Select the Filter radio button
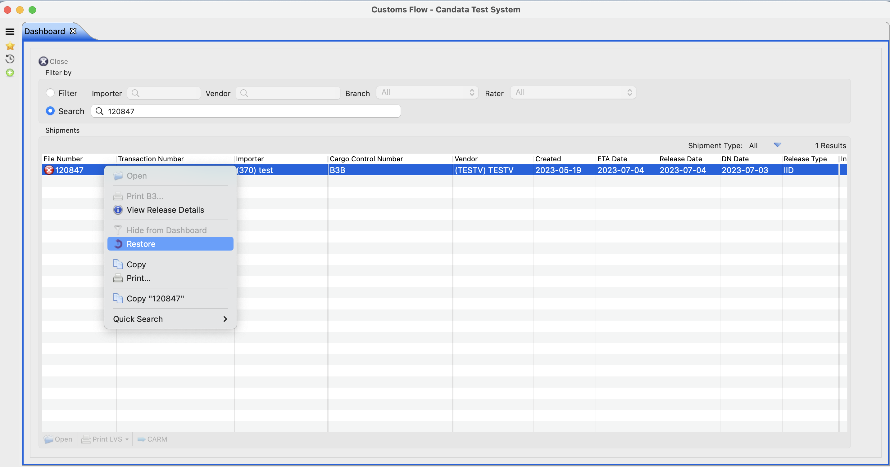This screenshot has height=467, width=890. click(x=50, y=93)
